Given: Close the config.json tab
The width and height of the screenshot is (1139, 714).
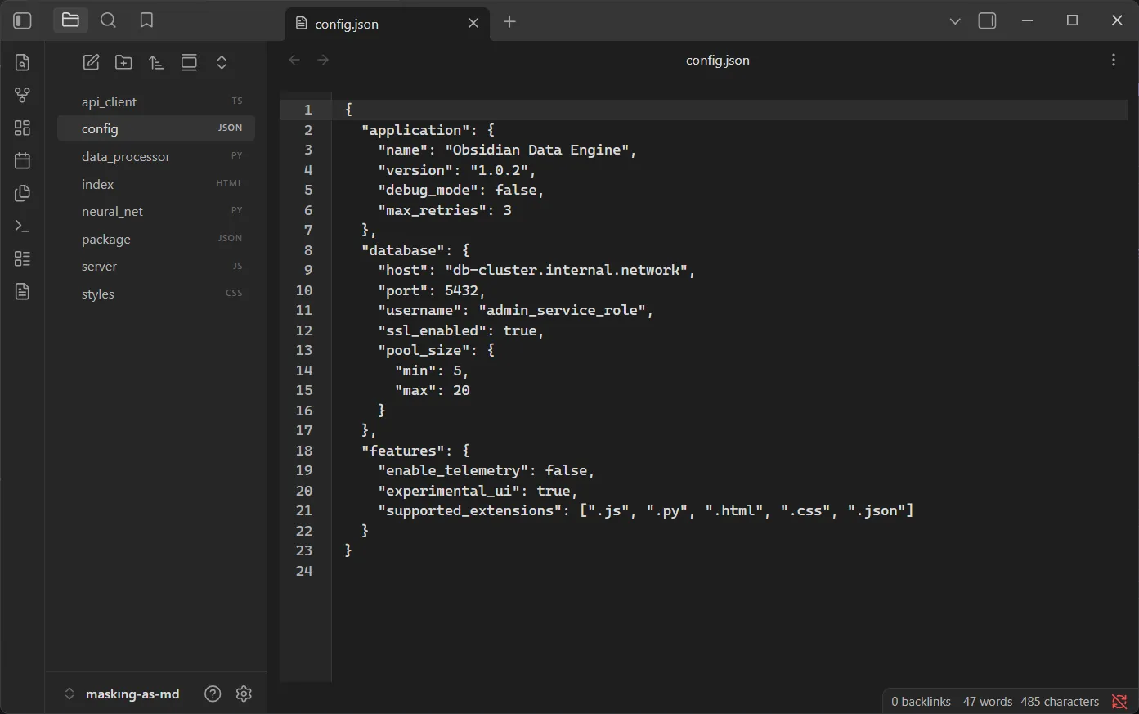Looking at the screenshot, I should tap(473, 23).
